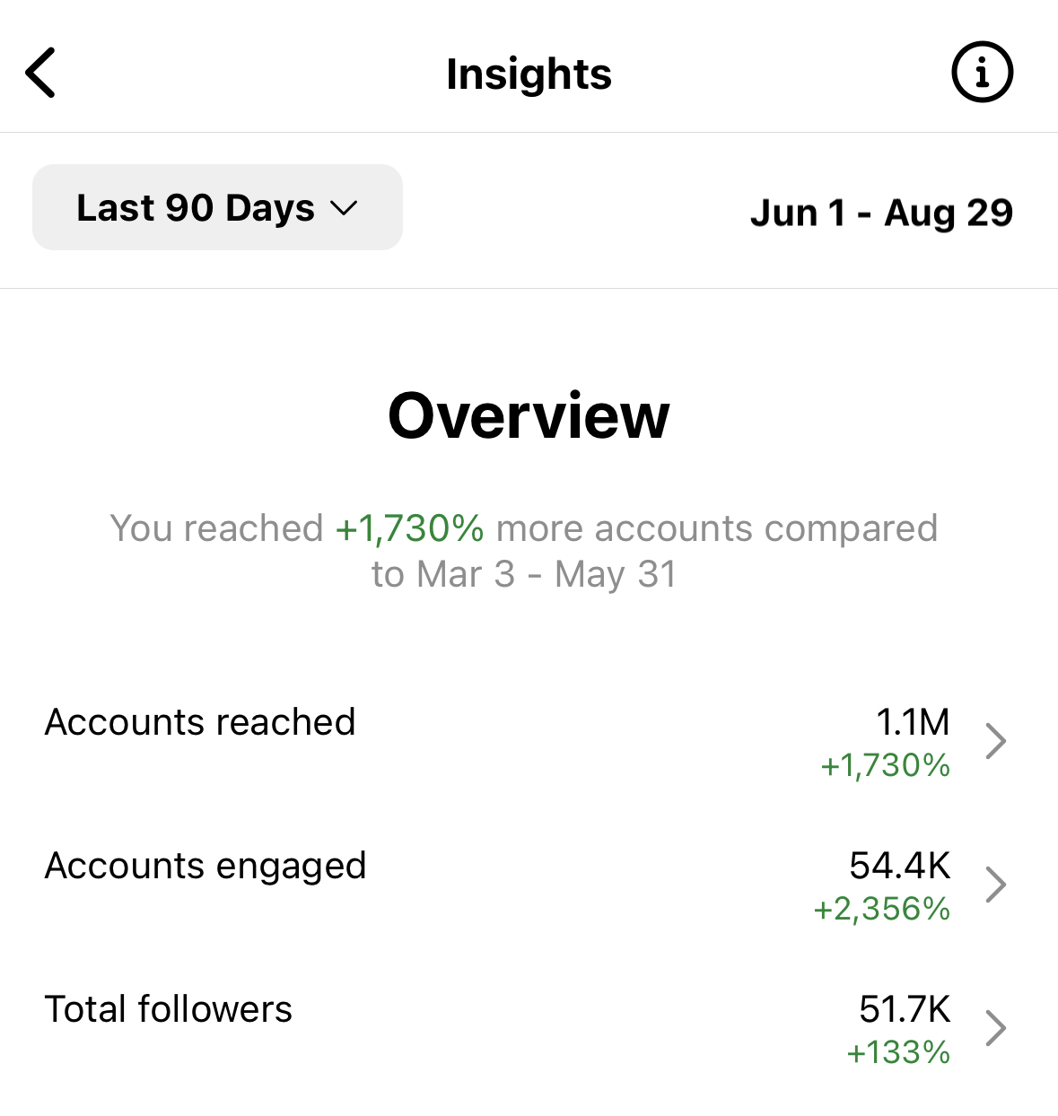
Task: Open the Accounts engaged row label
Action: 205,866
